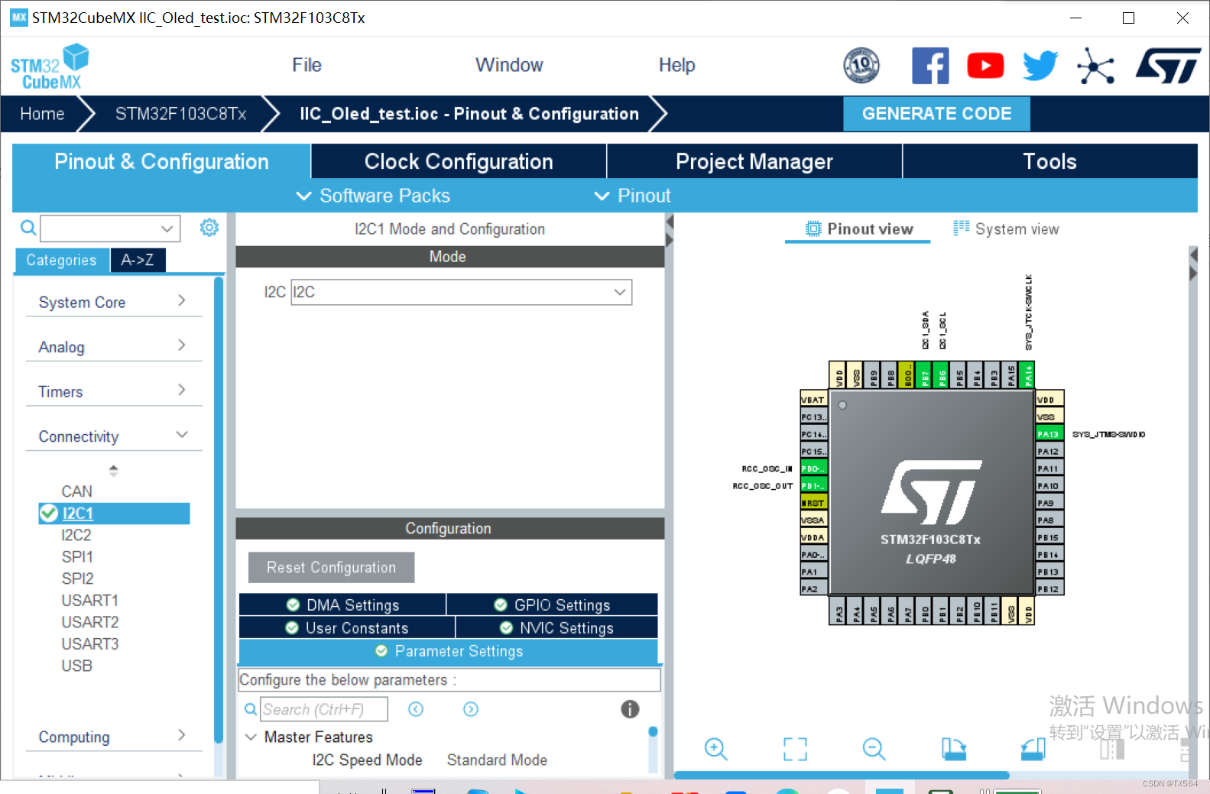Select pin PA9 on the chip
The width and height of the screenshot is (1210, 794).
pyautogui.click(x=1049, y=503)
